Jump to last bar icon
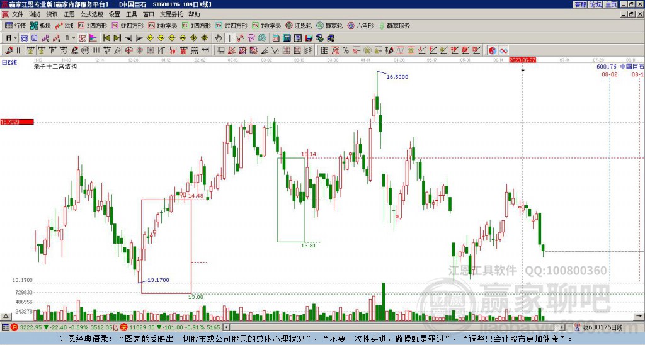The height and width of the screenshot is (345, 645). coord(117,38)
